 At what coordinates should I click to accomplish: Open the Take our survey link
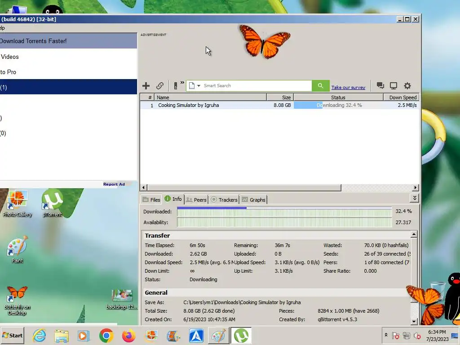pyautogui.click(x=348, y=88)
